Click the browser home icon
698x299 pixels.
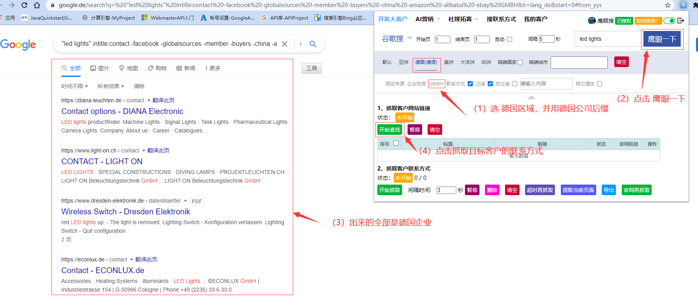click(37, 5)
